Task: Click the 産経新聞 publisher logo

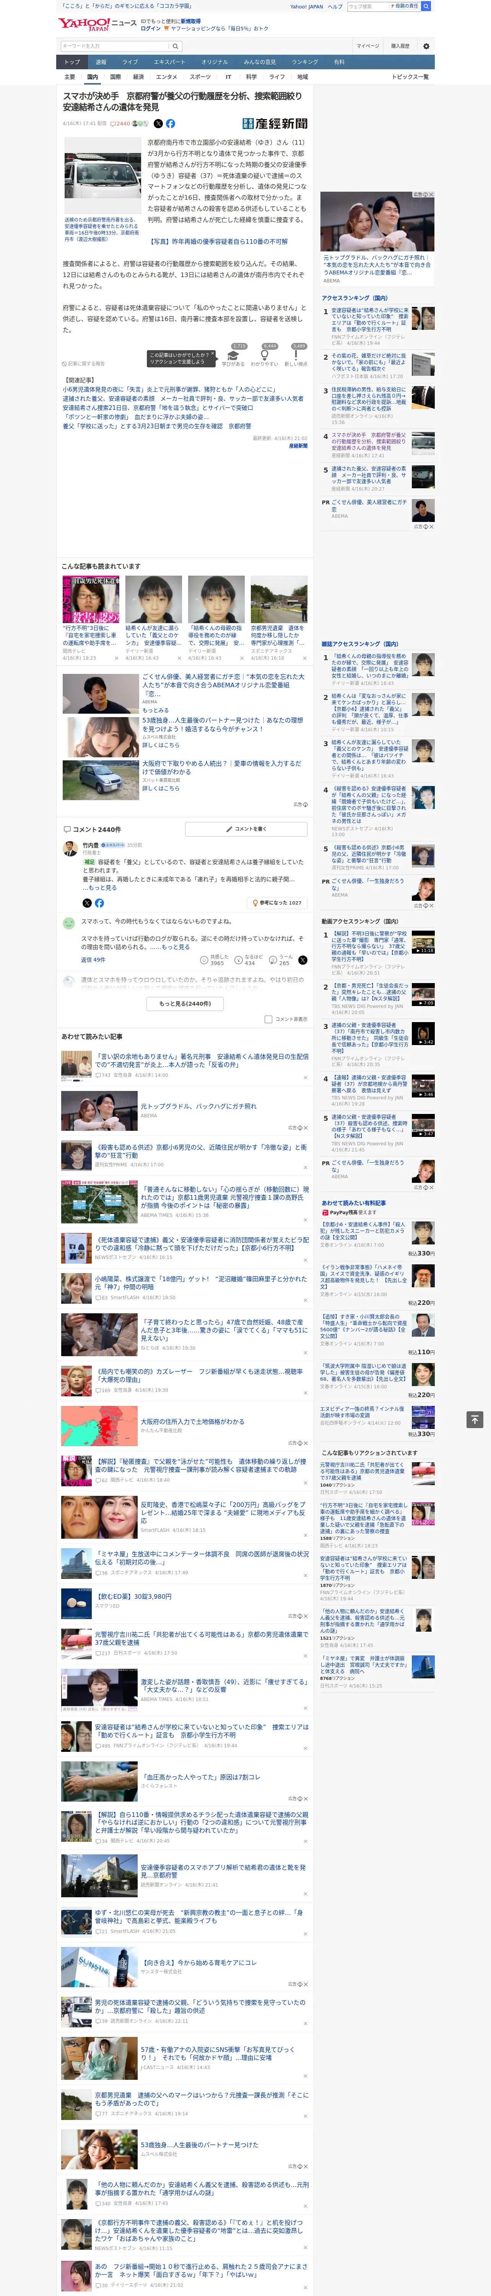Action: tap(275, 124)
